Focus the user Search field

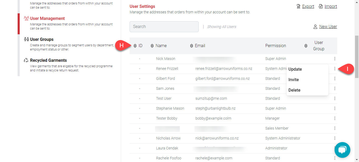[164, 27]
